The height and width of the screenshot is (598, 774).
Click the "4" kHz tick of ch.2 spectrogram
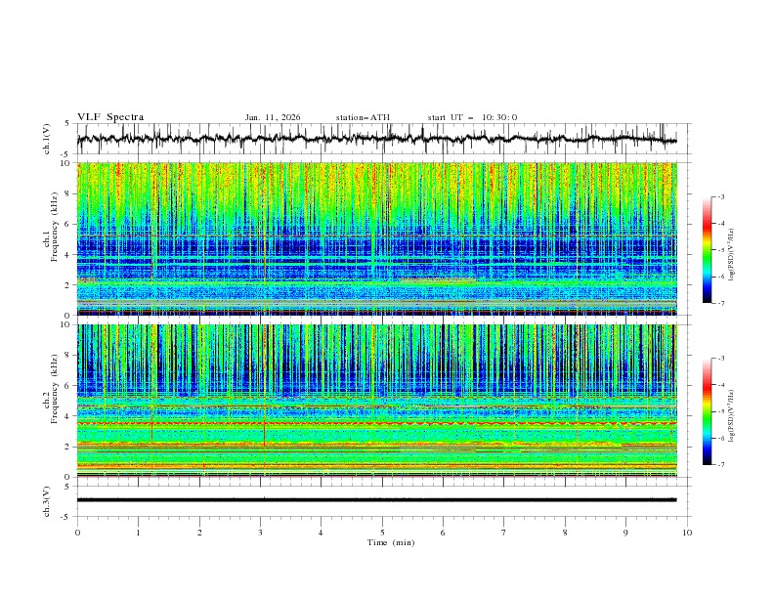pos(68,416)
